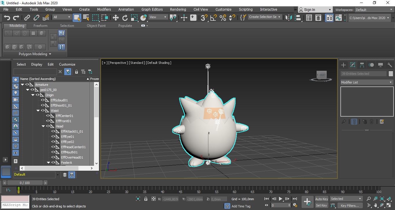Choose the Select and Rotate tool
The height and width of the screenshot is (210, 395).
(125, 18)
